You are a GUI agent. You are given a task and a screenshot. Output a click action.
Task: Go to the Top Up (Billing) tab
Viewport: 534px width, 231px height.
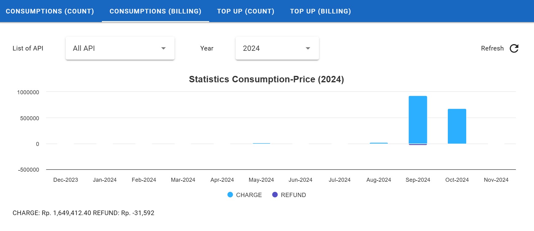pos(321,11)
